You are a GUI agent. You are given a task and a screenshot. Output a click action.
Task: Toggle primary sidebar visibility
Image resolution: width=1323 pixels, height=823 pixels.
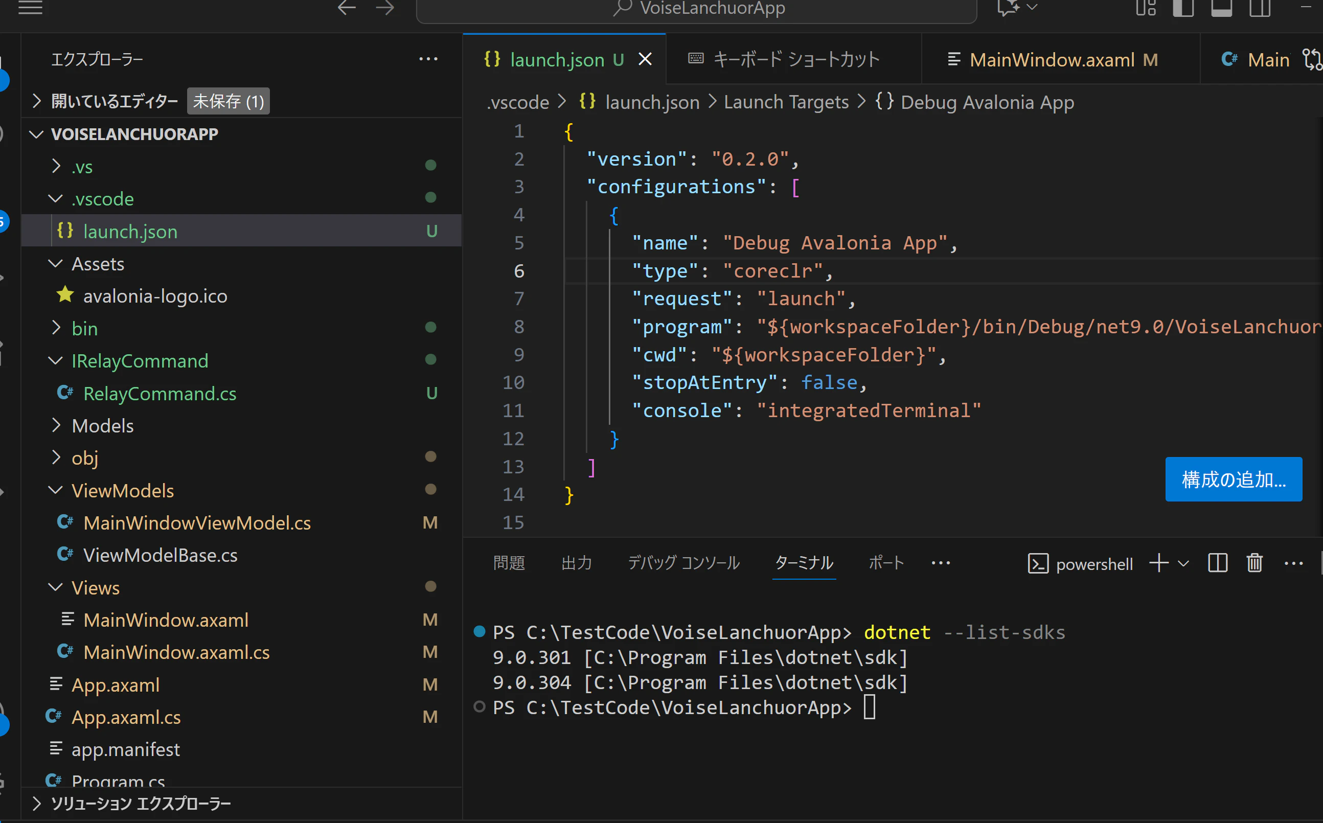tap(1183, 8)
